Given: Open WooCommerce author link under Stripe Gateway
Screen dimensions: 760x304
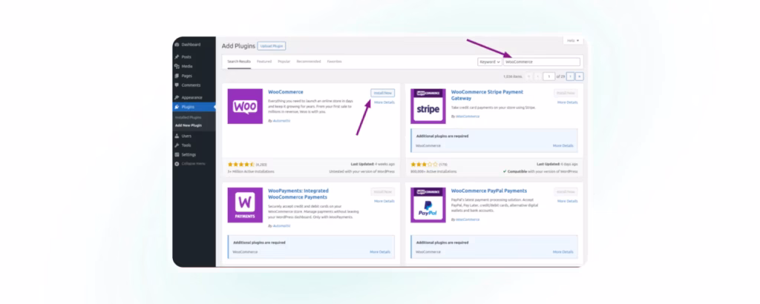Looking at the screenshot, I should coord(468,116).
